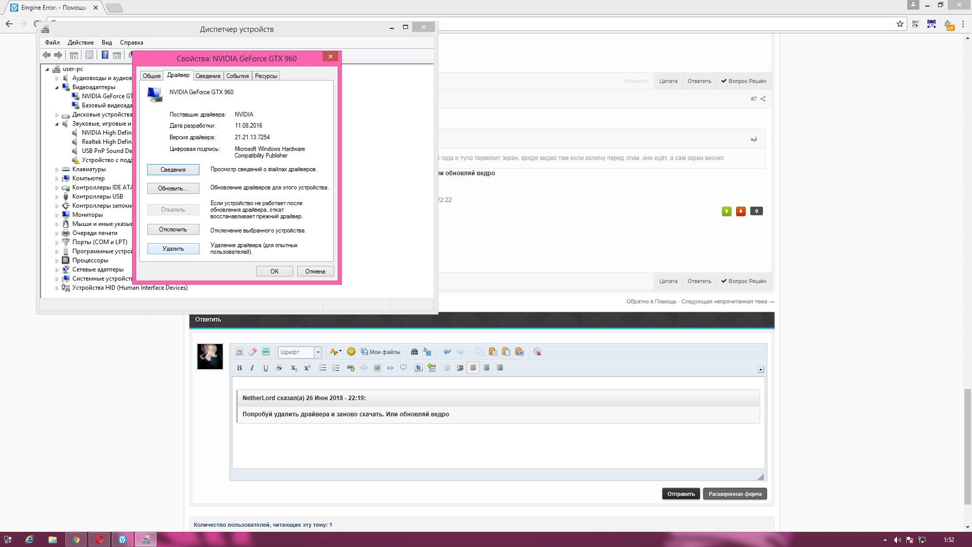The width and height of the screenshot is (972, 547).
Task: Click the green upvote arrow
Action: pyautogui.click(x=726, y=211)
